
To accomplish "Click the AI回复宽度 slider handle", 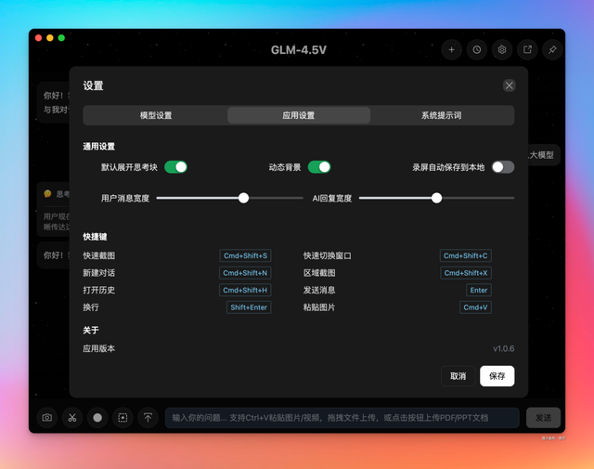I will pos(436,198).
